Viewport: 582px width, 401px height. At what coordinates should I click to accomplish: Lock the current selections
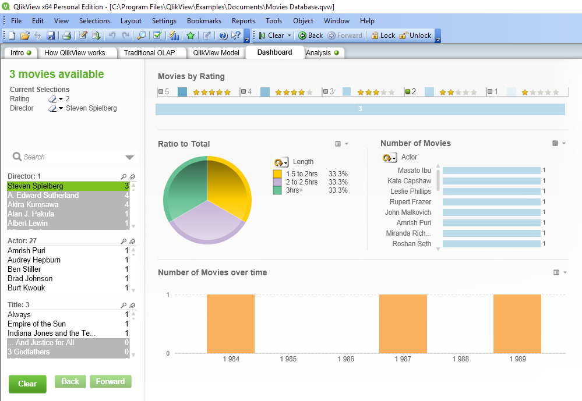pos(383,36)
